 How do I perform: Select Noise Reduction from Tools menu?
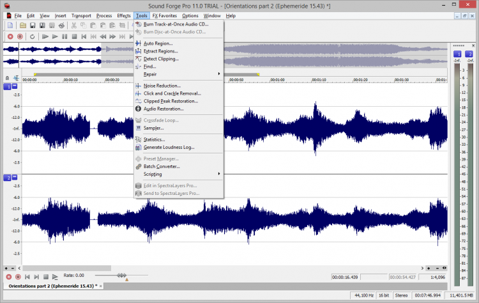[162, 86]
